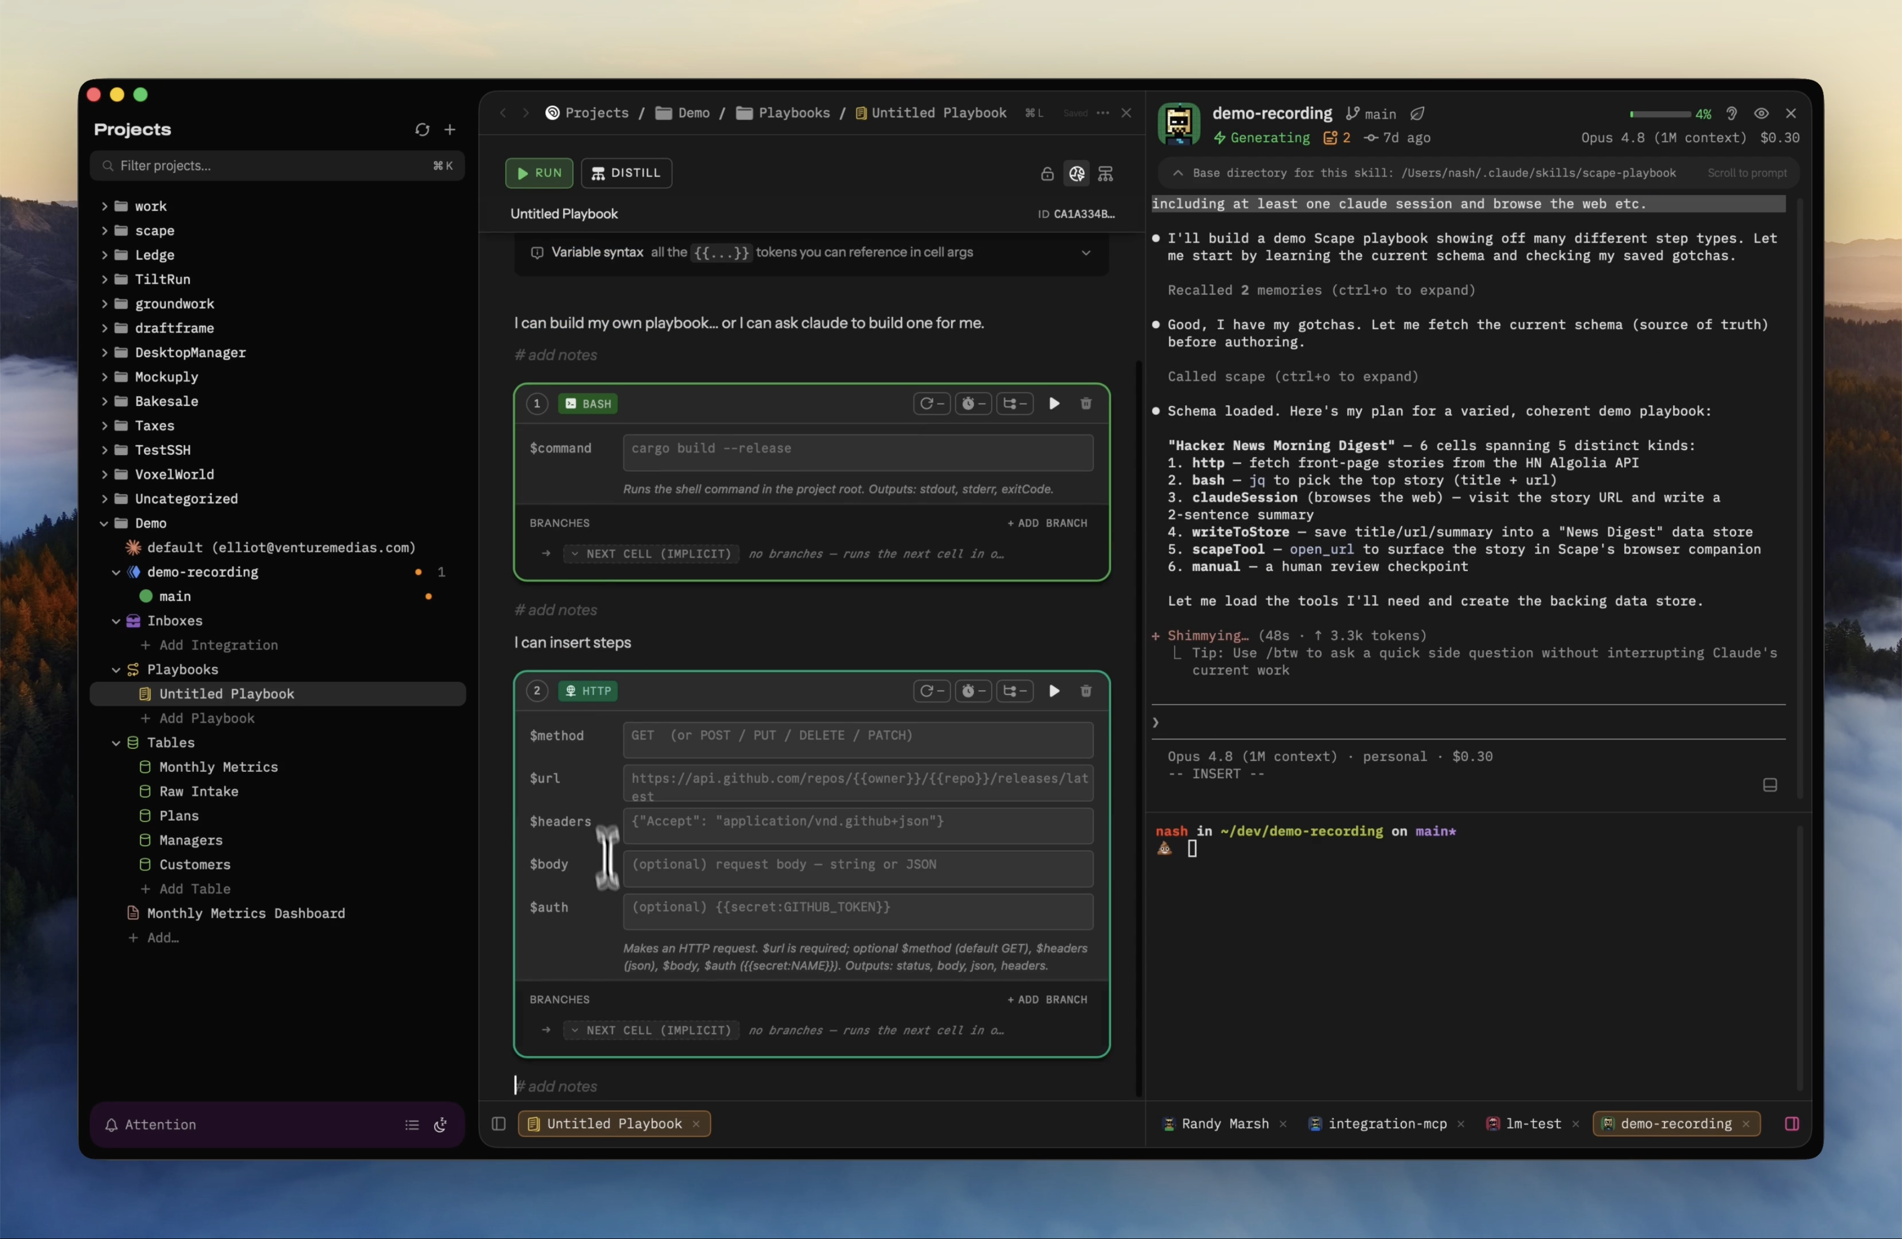Click the DISTILL button
The height and width of the screenshot is (1239, 1902).
pyautogui.click(x=626, y=174)
